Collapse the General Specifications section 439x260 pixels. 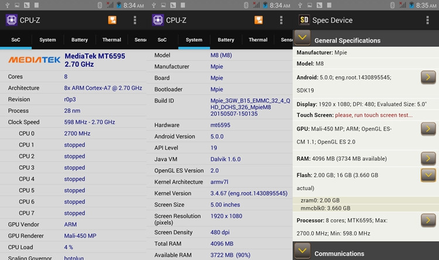pos(302,39)
